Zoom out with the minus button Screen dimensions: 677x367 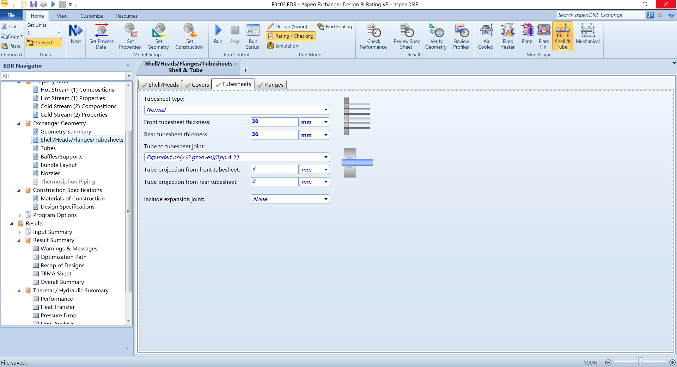pyautogui.click(x=608, y=362)
